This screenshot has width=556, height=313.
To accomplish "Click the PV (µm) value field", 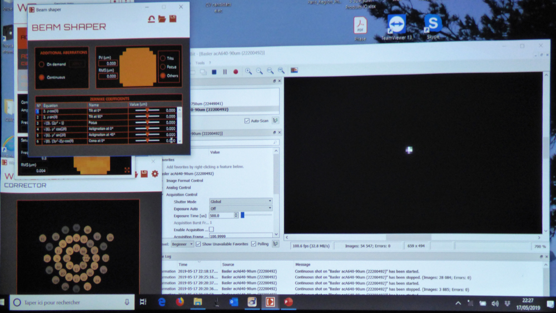I will point(108,63).
